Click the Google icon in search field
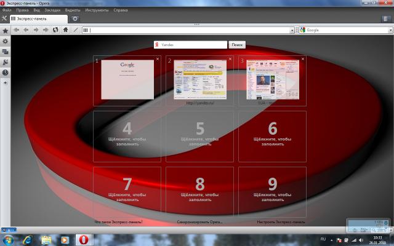 point(302,30)
